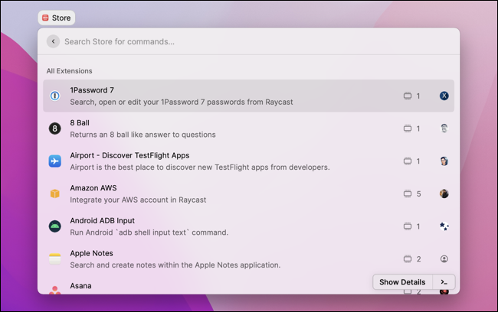Select the Asana title

pyautogui.click(x=80, y=286)
